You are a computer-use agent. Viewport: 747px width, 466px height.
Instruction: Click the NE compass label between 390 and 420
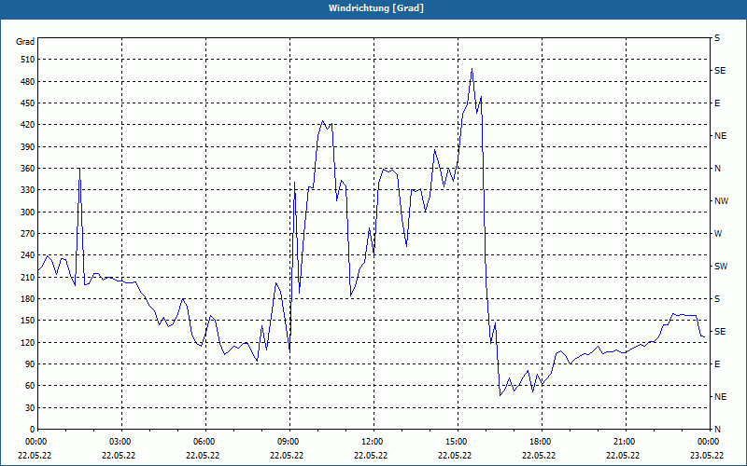[x=721, y=136]
